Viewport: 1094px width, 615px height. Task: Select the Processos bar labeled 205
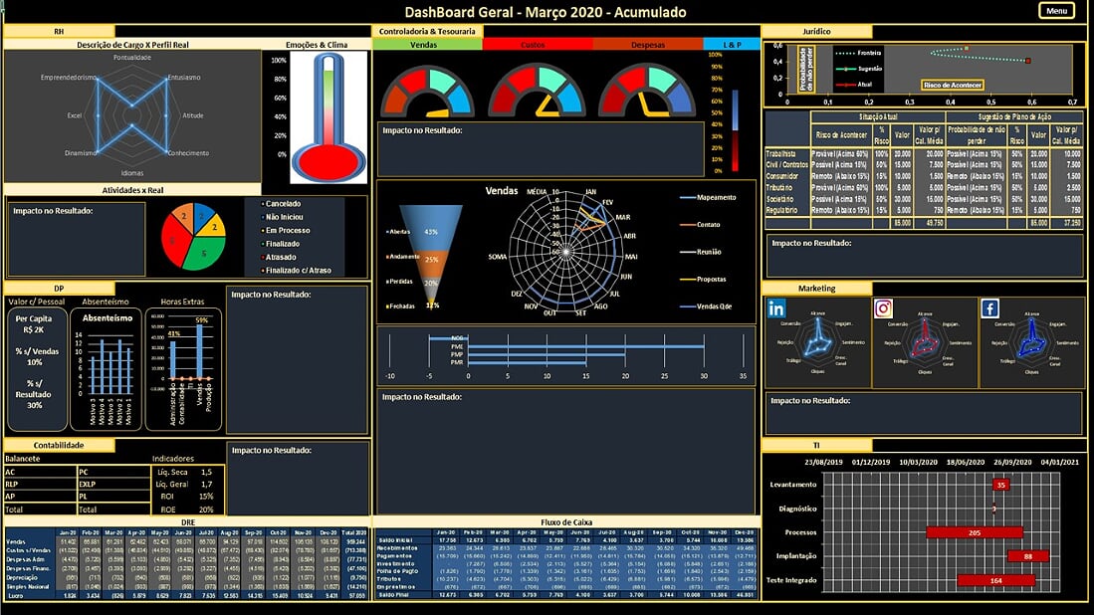pos(975,532)
